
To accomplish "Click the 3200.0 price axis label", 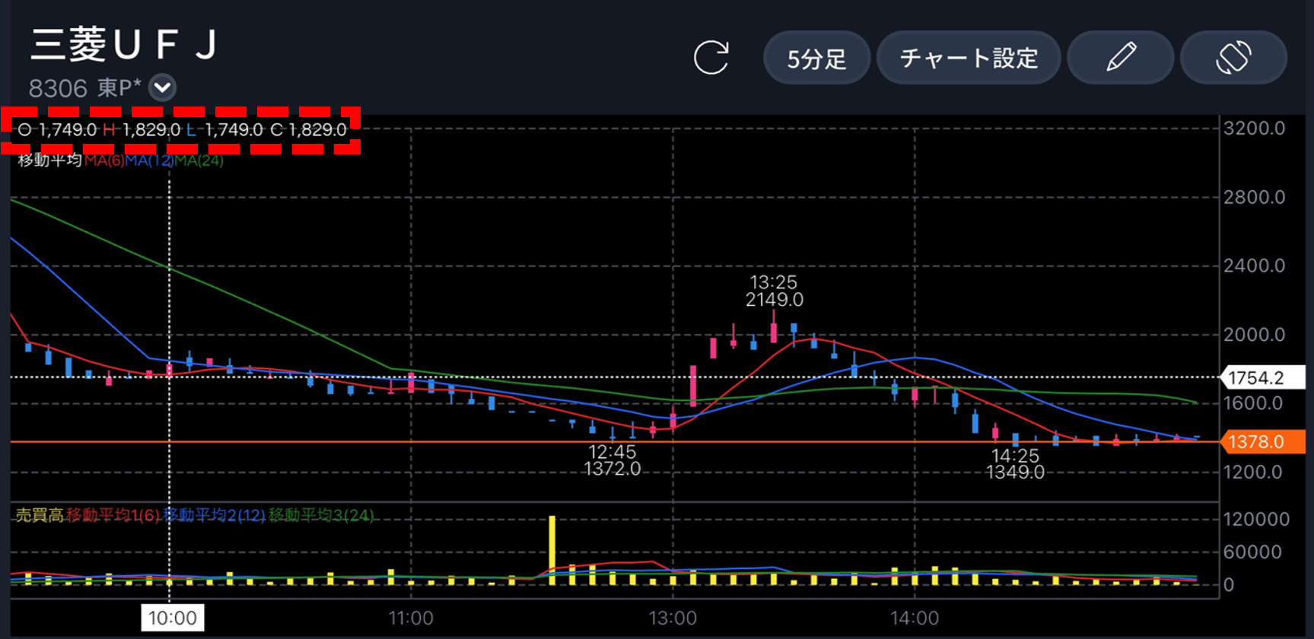I will pos(1255,129).
